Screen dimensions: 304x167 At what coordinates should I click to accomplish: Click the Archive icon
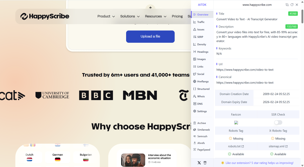195,123
